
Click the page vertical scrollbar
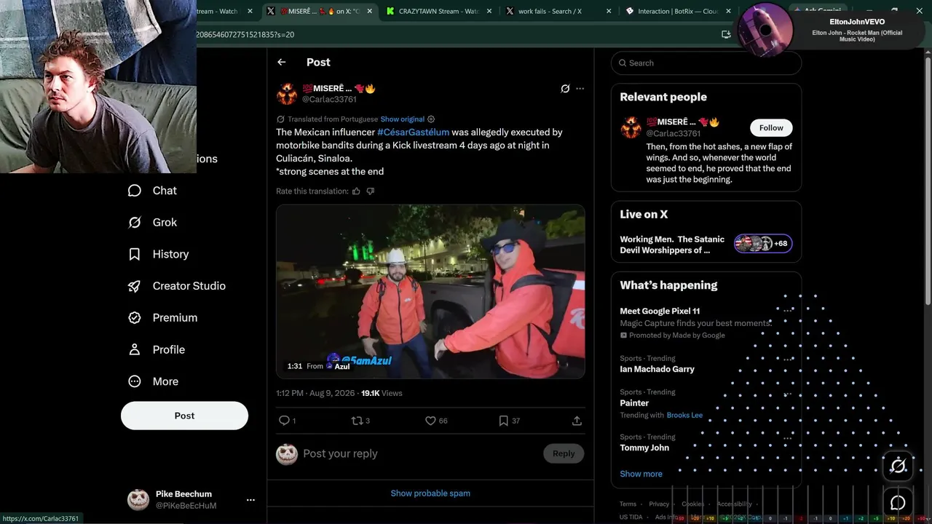928,182
